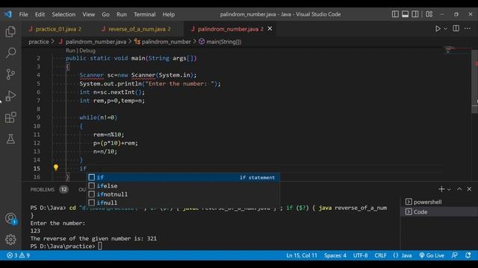The height and width of the screenshot is (268, 478).
Task: Choose the 'ifnull' suggestion
Action: click(183, 202)
